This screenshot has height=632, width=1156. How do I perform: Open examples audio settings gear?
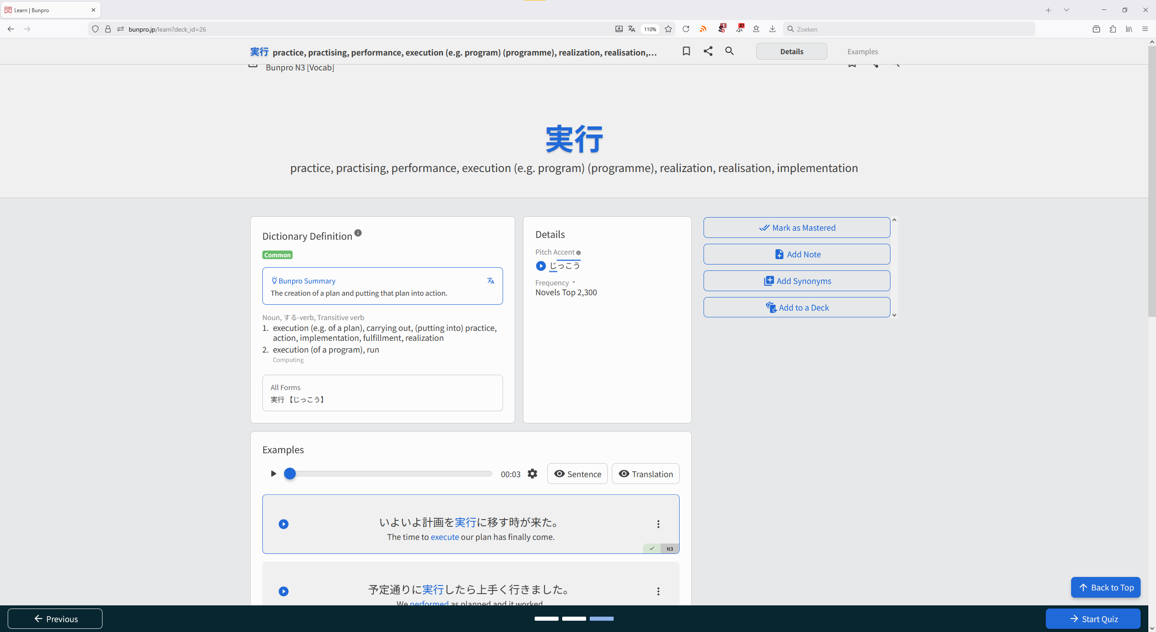click(532, 474)
